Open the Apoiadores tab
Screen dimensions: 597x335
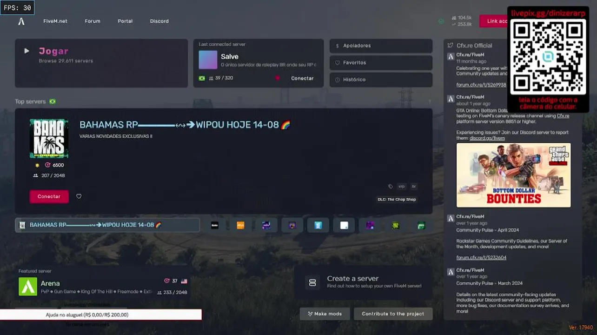click(x=381, y=46)
